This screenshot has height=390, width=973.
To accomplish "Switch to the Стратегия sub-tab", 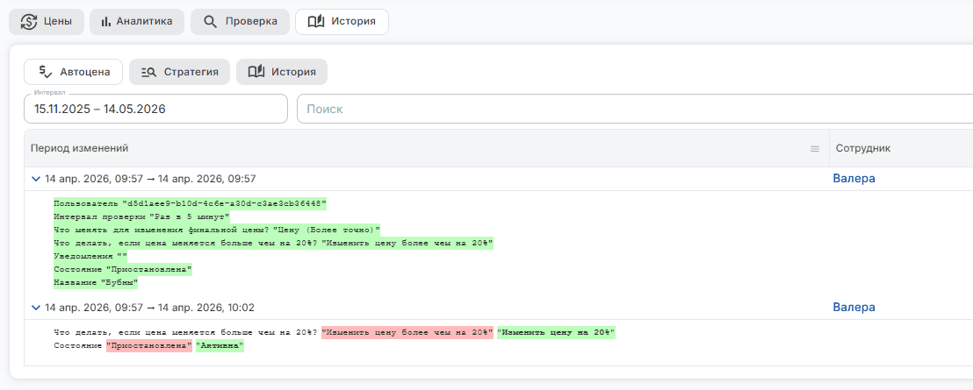I will click(x=179, y=72).
